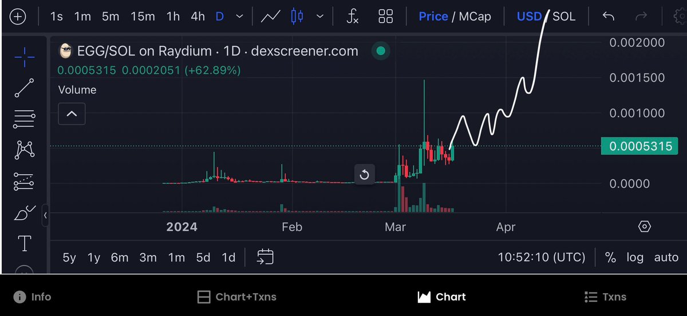687x316 pixels.
Task: Select the brush drawing tool
Action: 24,213
